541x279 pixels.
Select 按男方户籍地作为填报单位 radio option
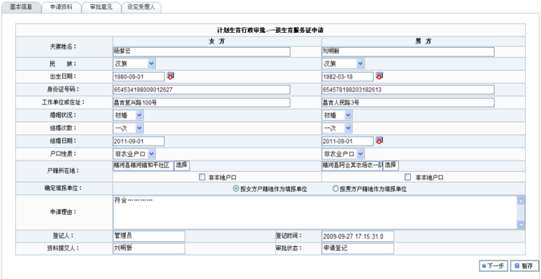(x=335, y=189)
